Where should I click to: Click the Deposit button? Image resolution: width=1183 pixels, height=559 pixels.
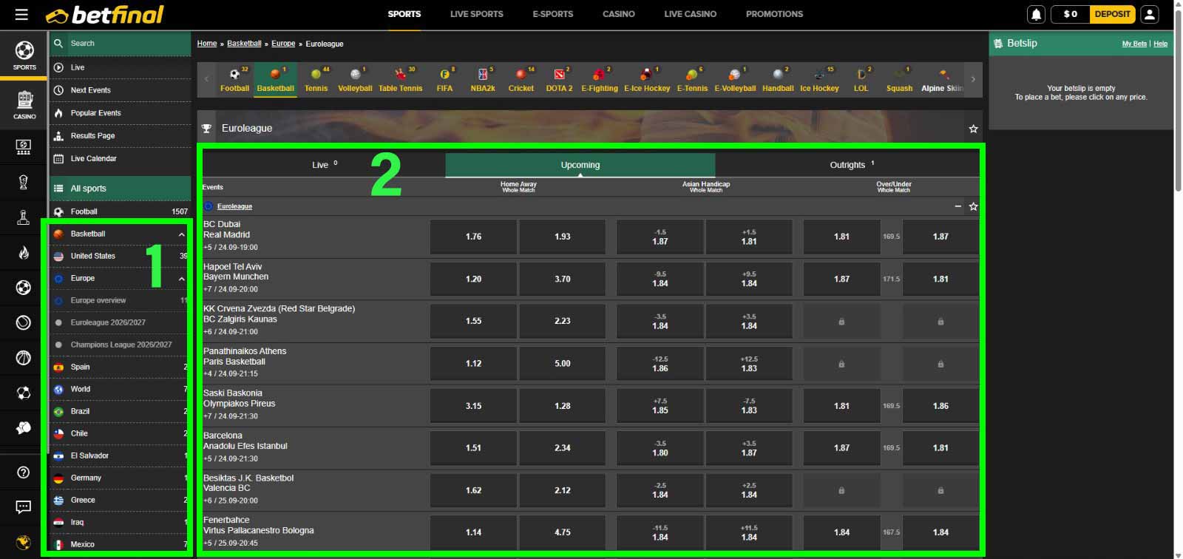tap(1112, 14)
